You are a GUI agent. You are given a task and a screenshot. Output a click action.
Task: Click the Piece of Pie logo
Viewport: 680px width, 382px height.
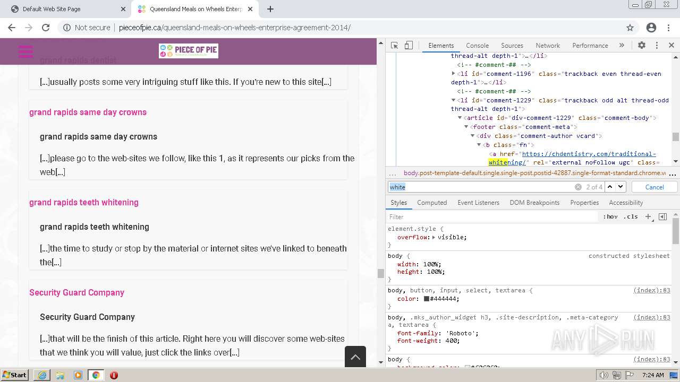coord(189,51)
